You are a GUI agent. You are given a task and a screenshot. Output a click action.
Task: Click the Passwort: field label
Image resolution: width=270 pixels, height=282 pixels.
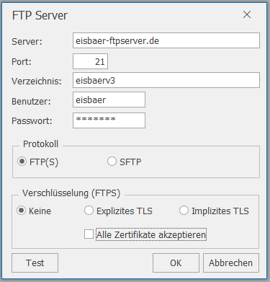tap(32, 120)
